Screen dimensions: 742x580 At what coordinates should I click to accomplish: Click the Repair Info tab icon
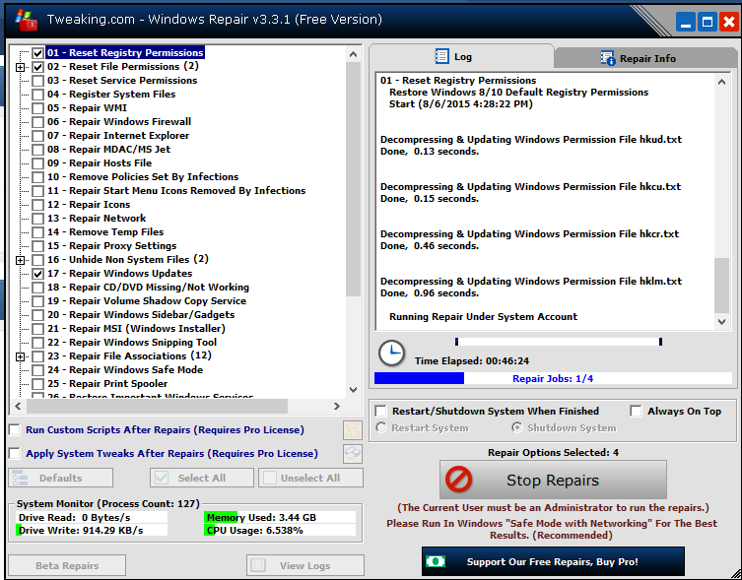point(608,58)
